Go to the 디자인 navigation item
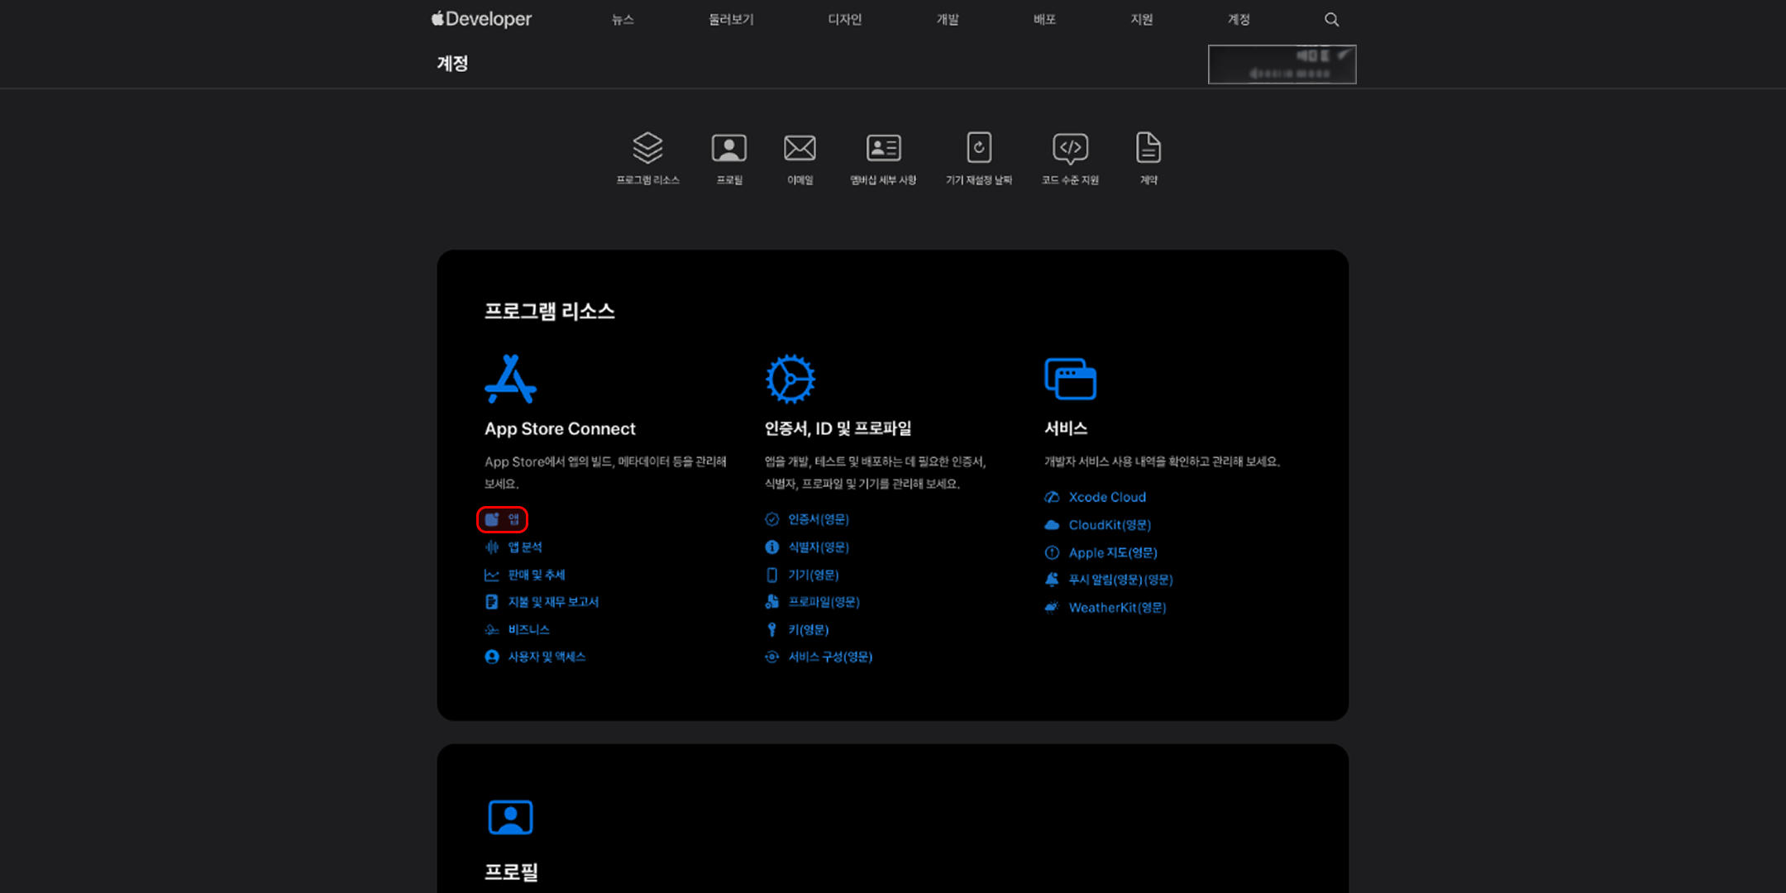The width and height of the screenshot is (1786, 893). point(844,19)
